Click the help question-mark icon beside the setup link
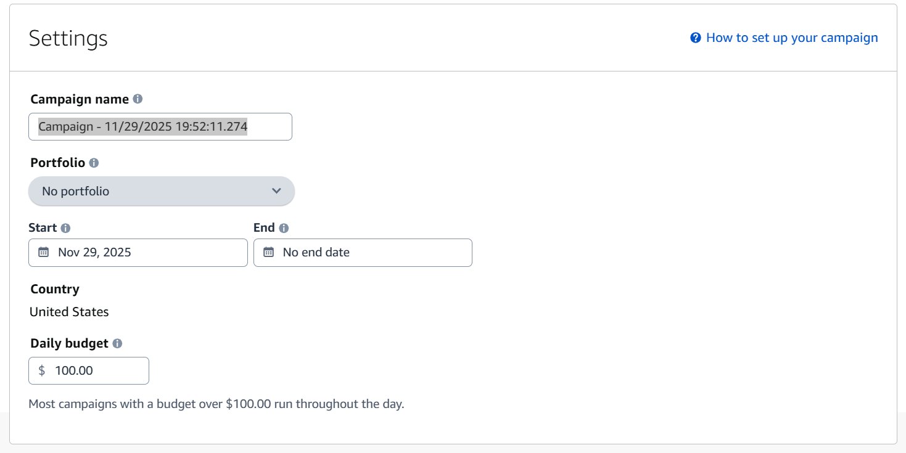This screenshot has height=453, width=906. pyautogui.click(x=694, y=37)
